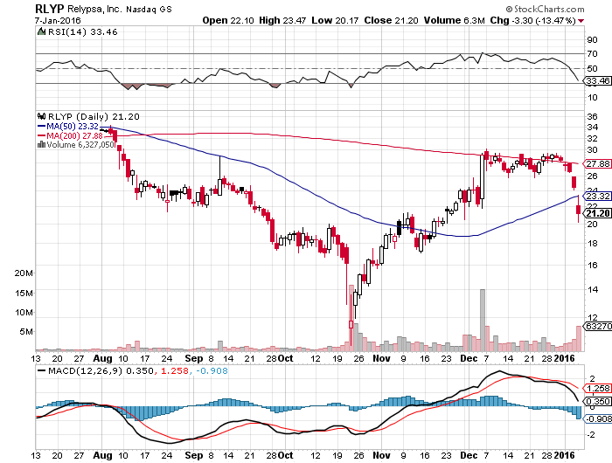The image size is (612, 463).
Task: Click the 'Nasdaq GS' exchange label
Action: tap(149, 9)
